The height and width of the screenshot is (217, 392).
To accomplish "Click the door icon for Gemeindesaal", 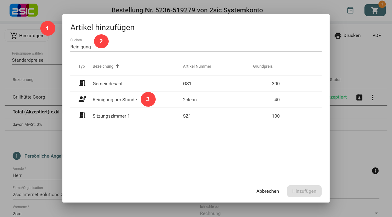I will (x=82, y=83).
